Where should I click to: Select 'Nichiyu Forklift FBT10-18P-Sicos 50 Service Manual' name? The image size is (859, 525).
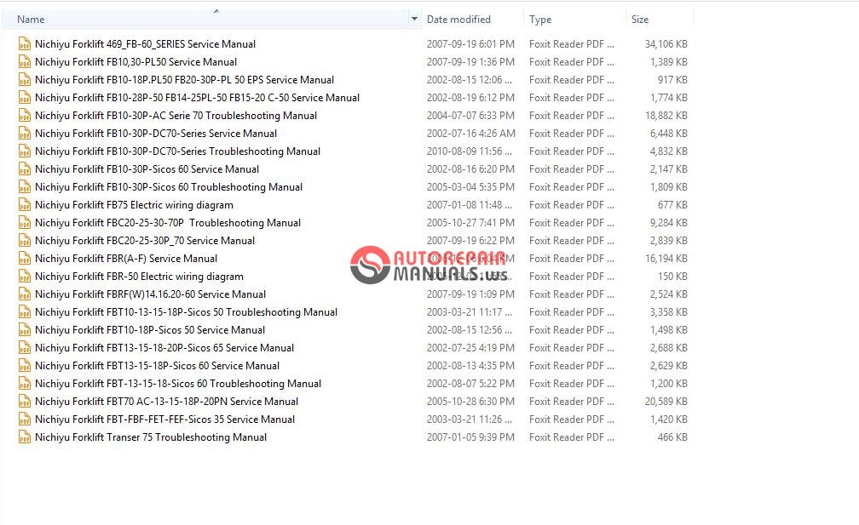click(x=150, y=330)
